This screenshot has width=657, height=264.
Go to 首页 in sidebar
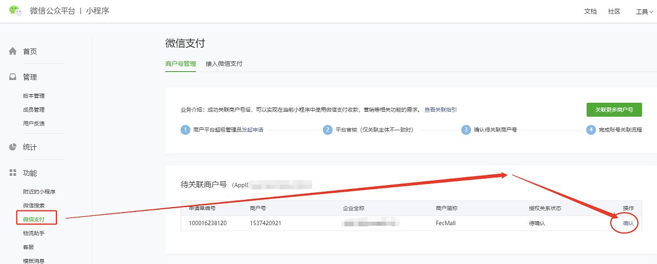pyautogui.click(x=30, y=51)
